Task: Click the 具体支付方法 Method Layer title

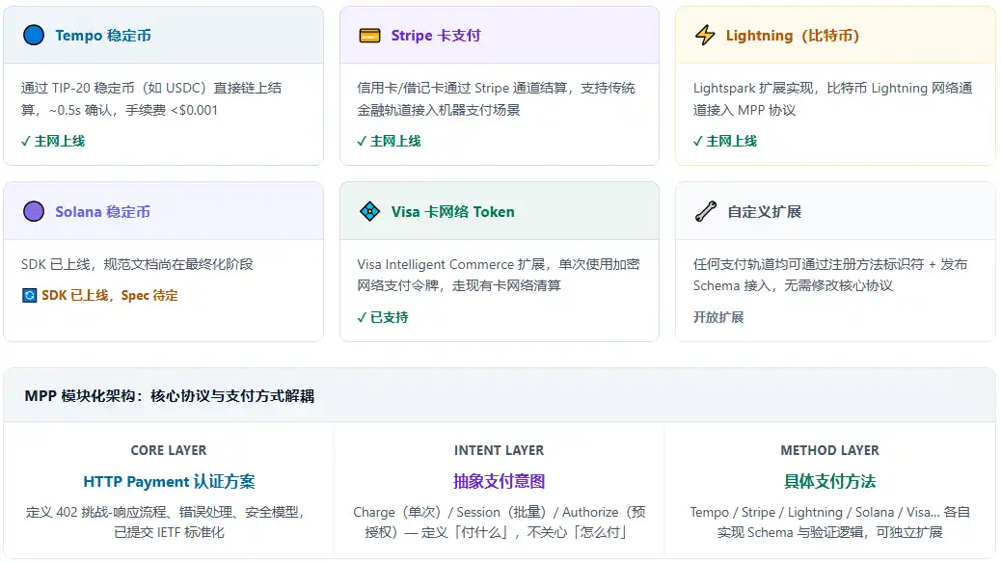Action: [829, 481]
